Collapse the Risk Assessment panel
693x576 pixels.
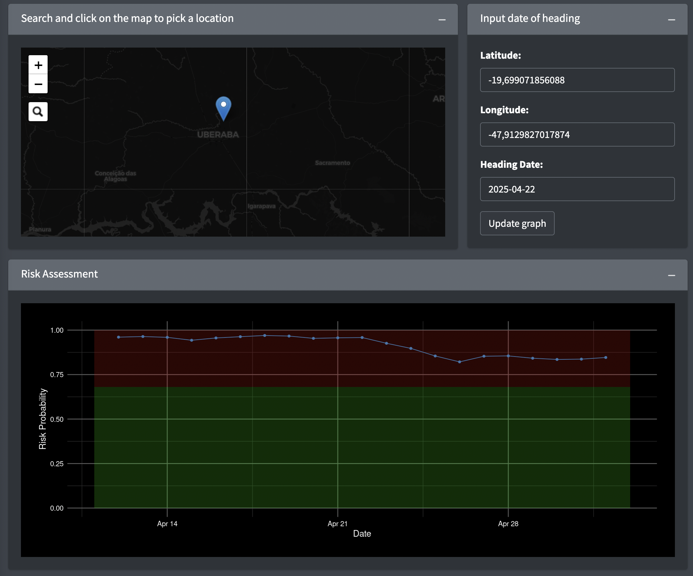[x=671, y=275]
